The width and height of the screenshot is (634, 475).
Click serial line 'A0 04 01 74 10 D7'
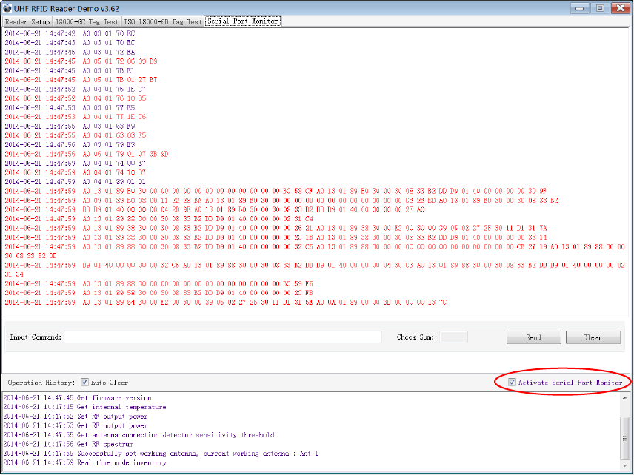pyautogui.click(x=76, y=173)
